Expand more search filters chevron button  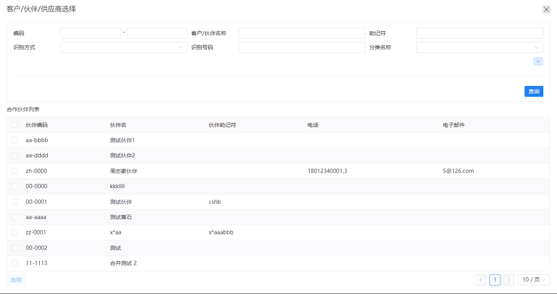tap(538, 61)
